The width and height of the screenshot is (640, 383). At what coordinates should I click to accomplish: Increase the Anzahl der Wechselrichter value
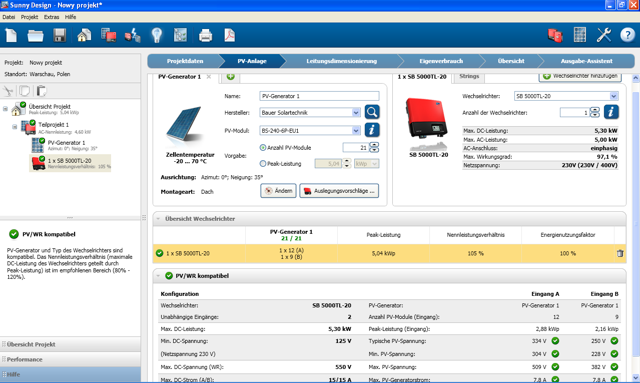(595, 110)
